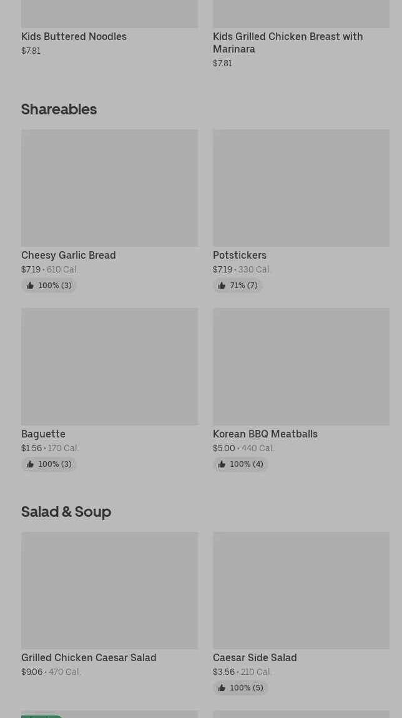Open the Potstickers item image
This screenshot has height=718, width=402.
coord(301,187)
